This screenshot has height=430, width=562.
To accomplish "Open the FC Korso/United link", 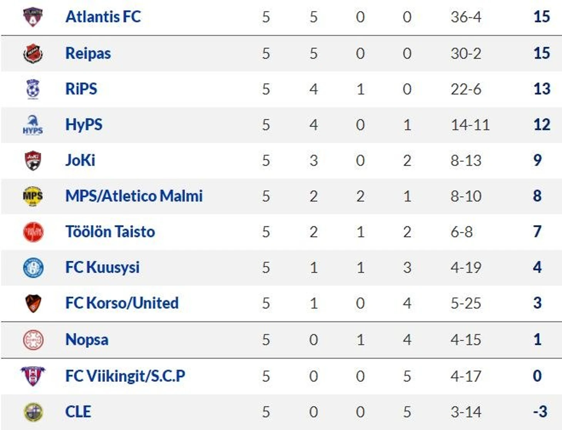I will pyautogui.click(x=122, y=303).
